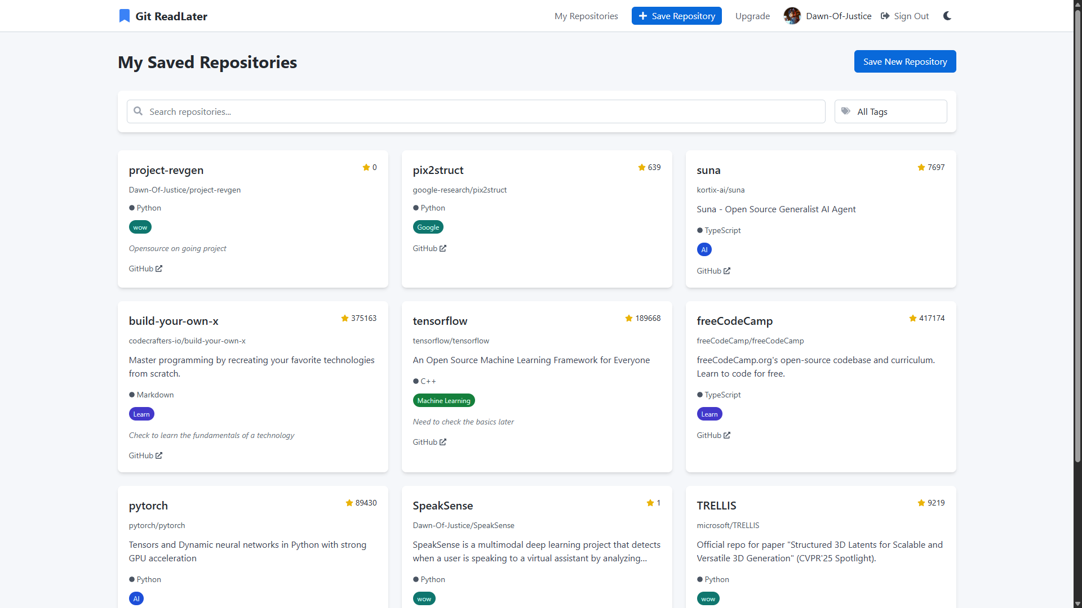Click the wow tag on project-revgen
Screen dimensions: 1082x608
coord(140,227)
